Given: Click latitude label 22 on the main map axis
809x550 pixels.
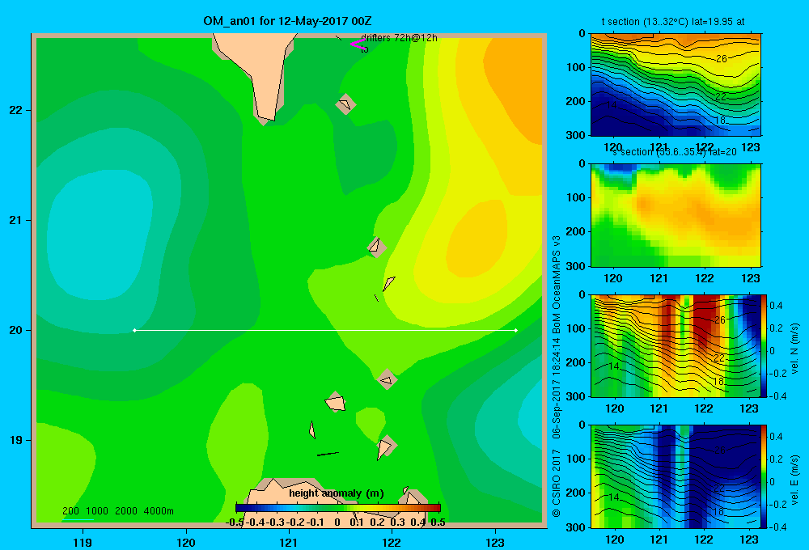Looking at the screenshot, I should tap(15, 110).
